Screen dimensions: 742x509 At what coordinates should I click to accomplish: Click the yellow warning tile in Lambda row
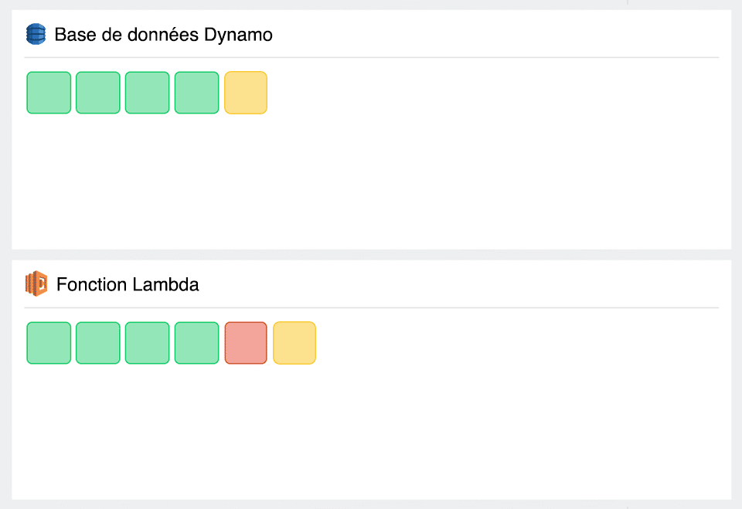pos(294,342)
